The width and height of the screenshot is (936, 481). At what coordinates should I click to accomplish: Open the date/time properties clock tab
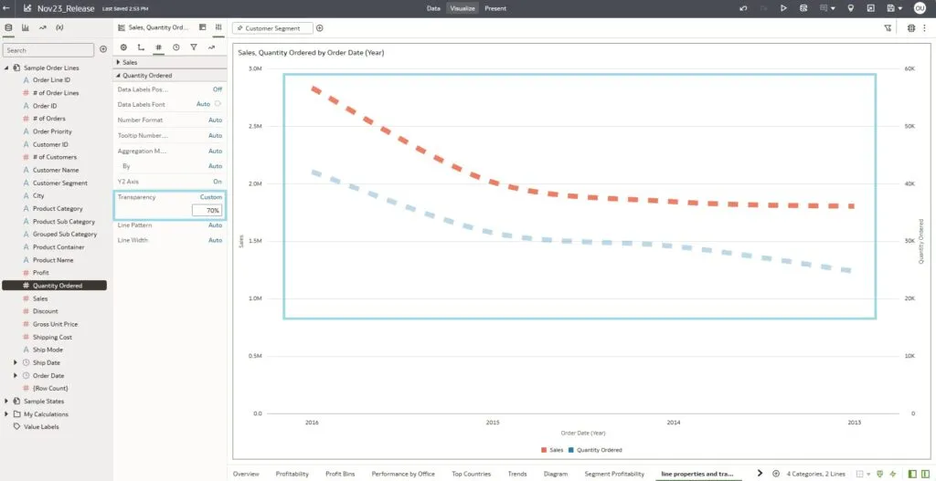click(x=175, y=47)
